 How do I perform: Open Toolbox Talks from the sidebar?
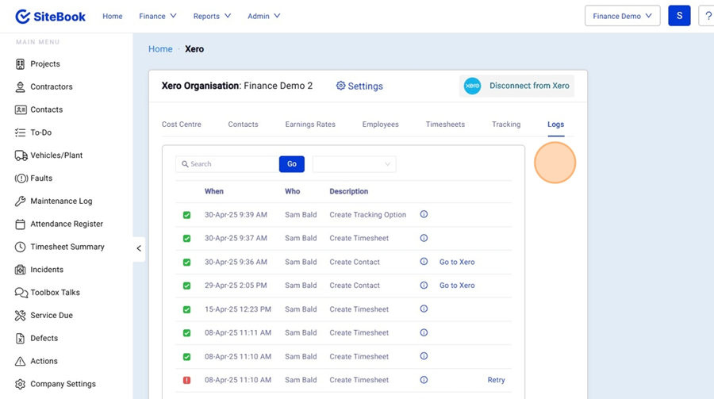click(54, 293)
